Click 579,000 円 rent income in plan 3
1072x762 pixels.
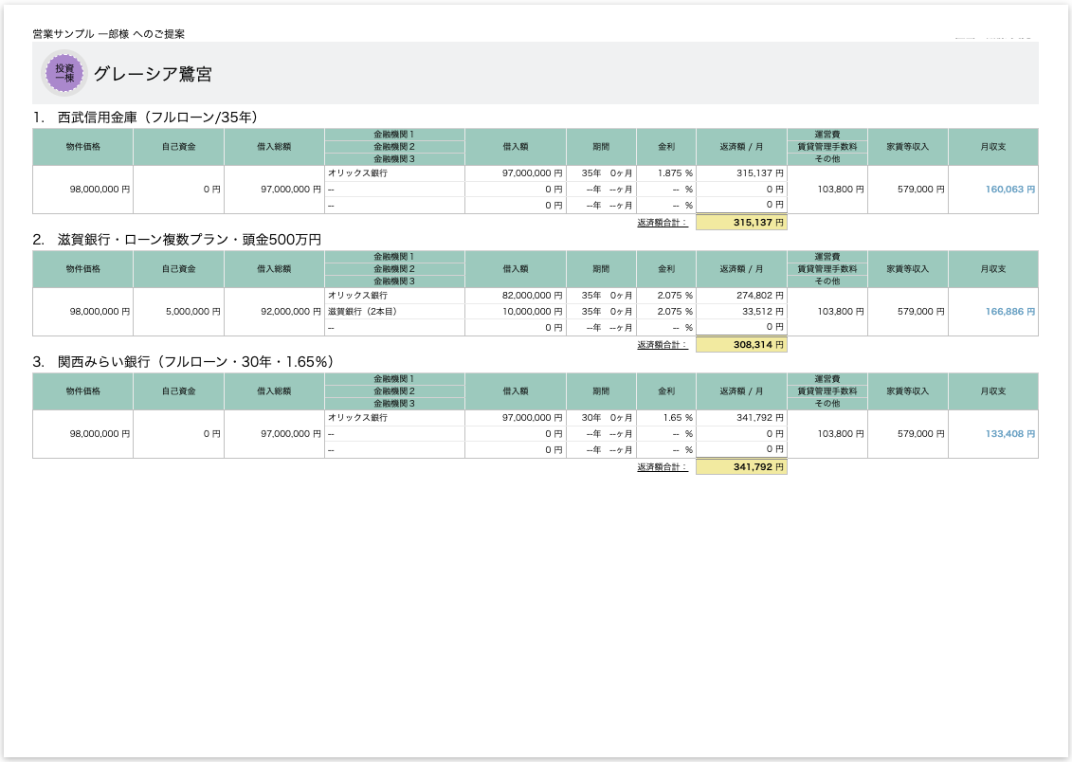pos(908,434)
